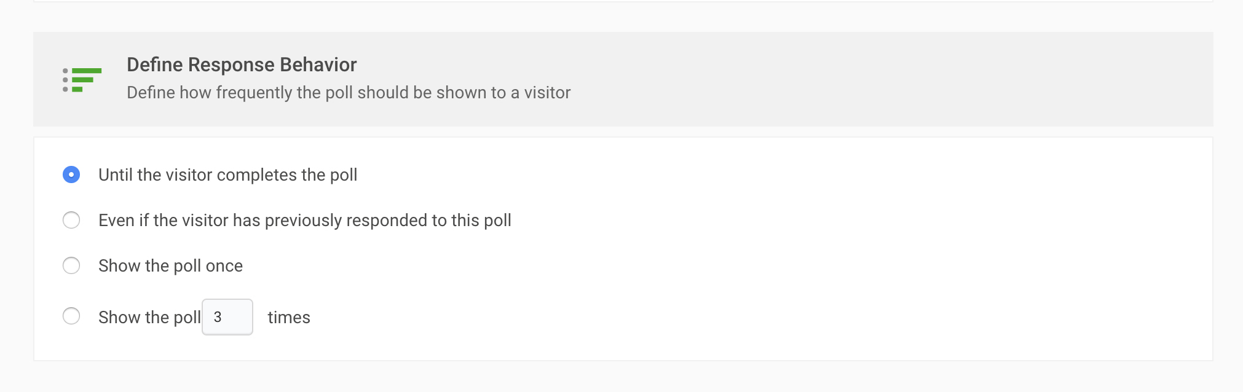This screenshot has height=392, width=1243.
Task: Click the green bars of the section icon
Action: [87, 80]
